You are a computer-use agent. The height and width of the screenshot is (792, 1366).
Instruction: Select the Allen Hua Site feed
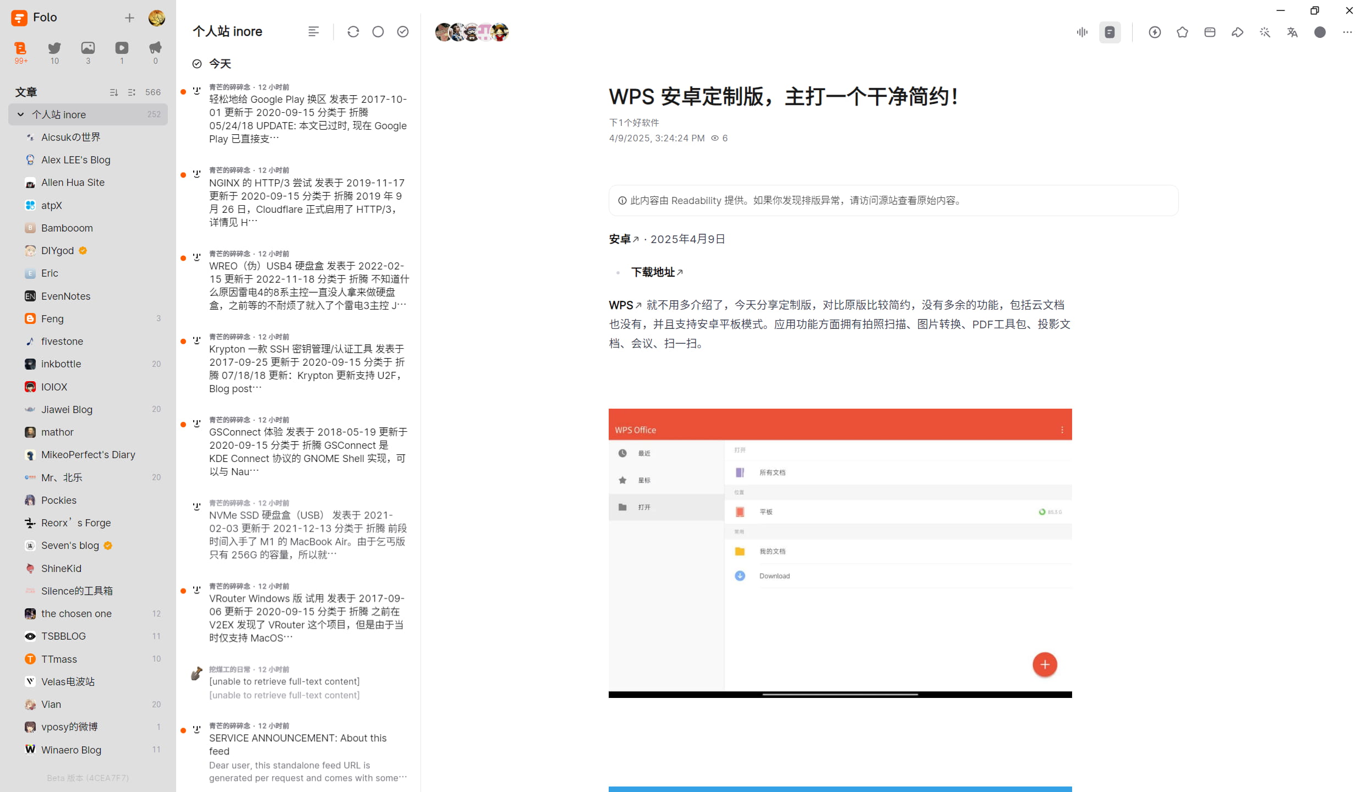click(88, 183)
